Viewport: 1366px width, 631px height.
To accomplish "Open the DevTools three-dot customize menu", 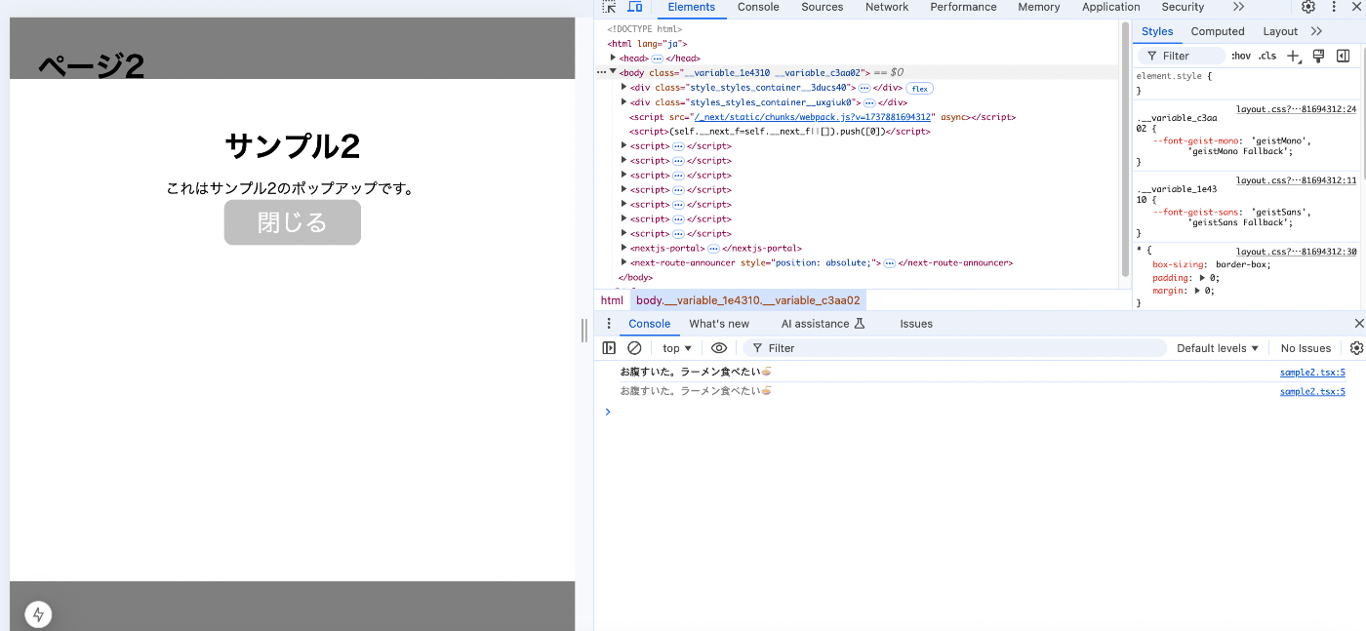I will 1333,7.
